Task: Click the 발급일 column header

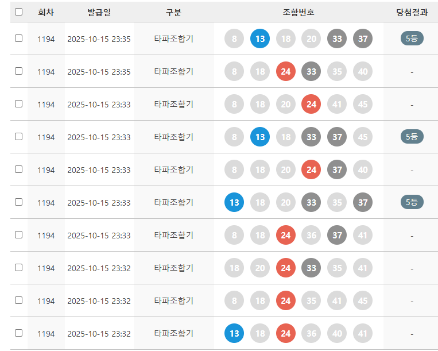Action: pos(99,12)
